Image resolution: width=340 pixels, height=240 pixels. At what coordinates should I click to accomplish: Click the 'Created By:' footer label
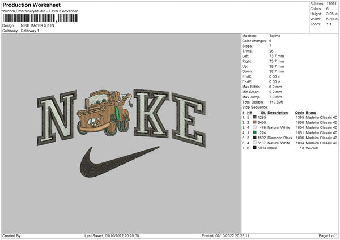pos(12,235)
